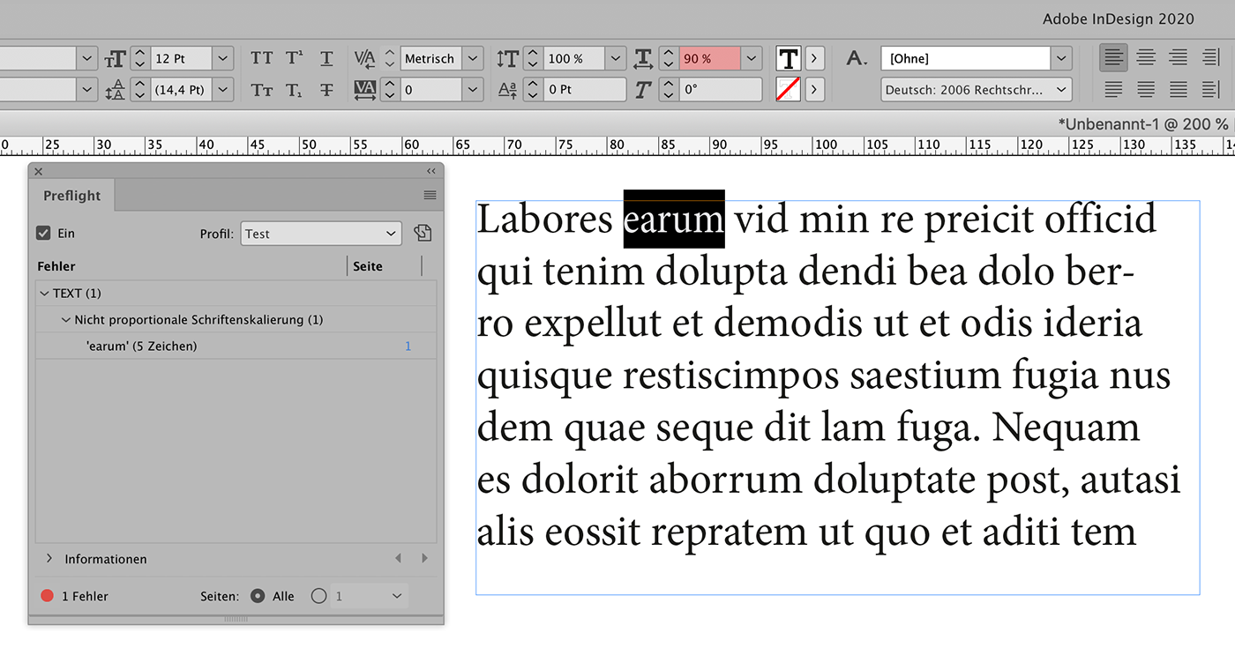
Task: Open the Preflight panel menu
Action: pyautogui.click(x=430, y=196)
